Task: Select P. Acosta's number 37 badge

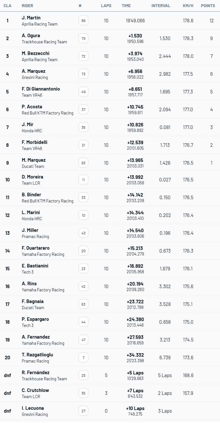Action: [x=83, y=110]
